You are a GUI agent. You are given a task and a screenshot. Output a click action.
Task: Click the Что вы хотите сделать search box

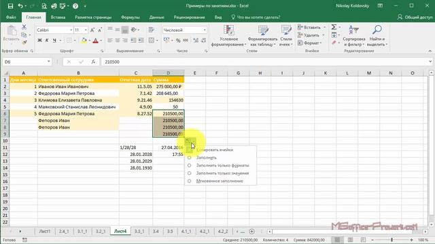(256, 17)
